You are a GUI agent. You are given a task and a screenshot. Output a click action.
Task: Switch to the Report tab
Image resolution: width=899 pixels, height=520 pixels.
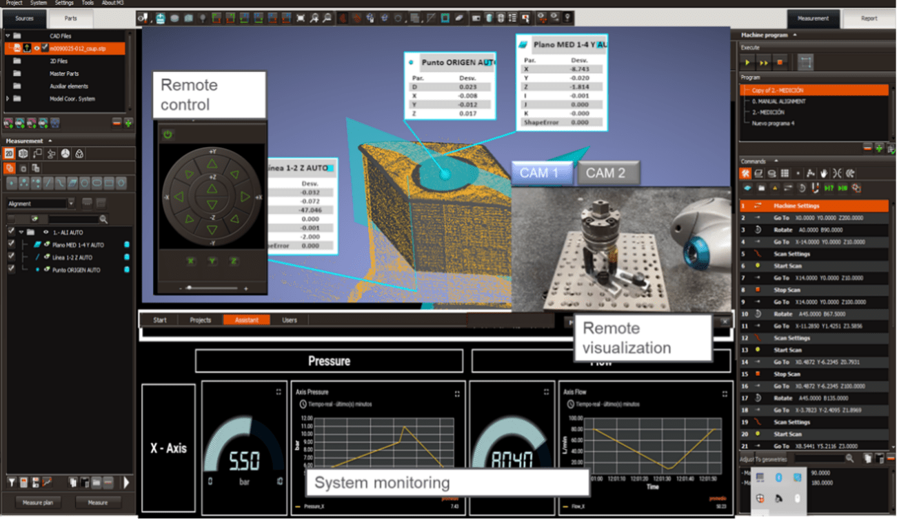pos(869,19)
